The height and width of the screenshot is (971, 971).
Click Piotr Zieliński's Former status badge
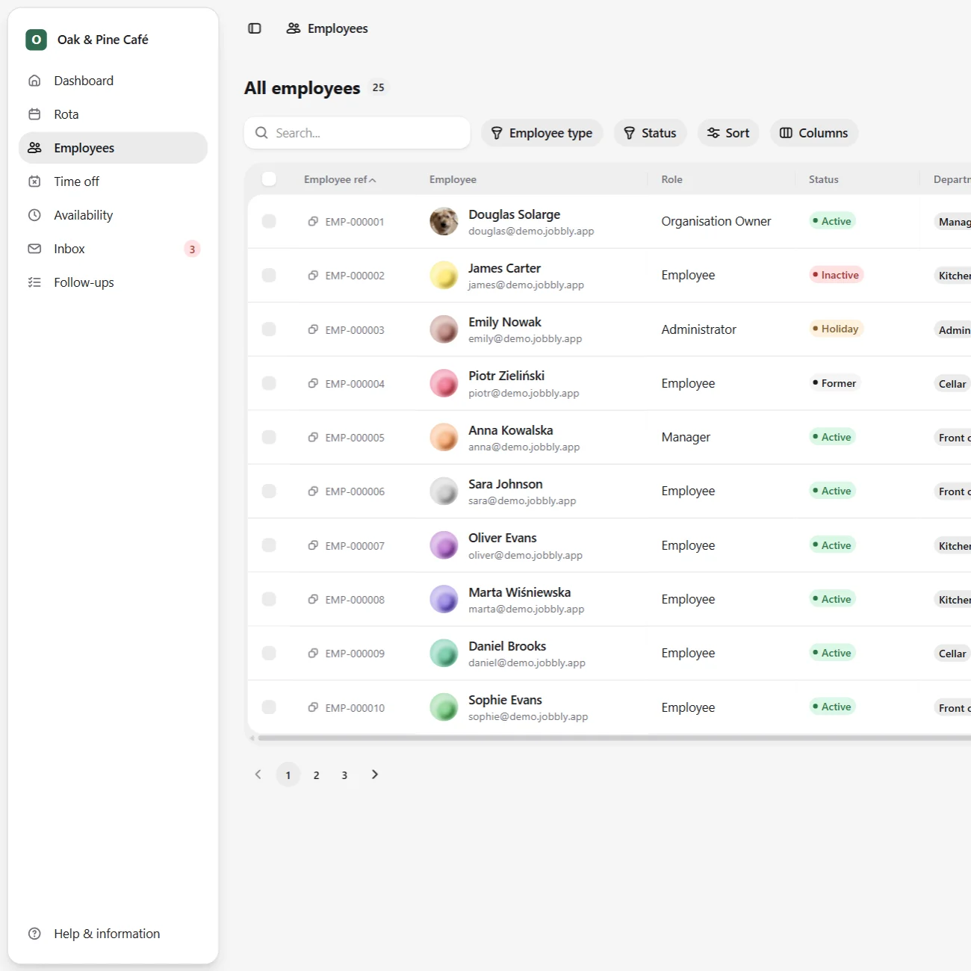(x=835, y=383)
